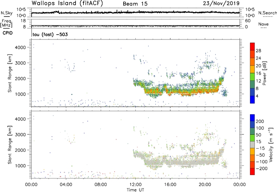Image resolution: width=277 pixels, height=192 pixels.
Task: Click the 'Velocity [m s-1]' color bar label
Action: coord(270,145)
